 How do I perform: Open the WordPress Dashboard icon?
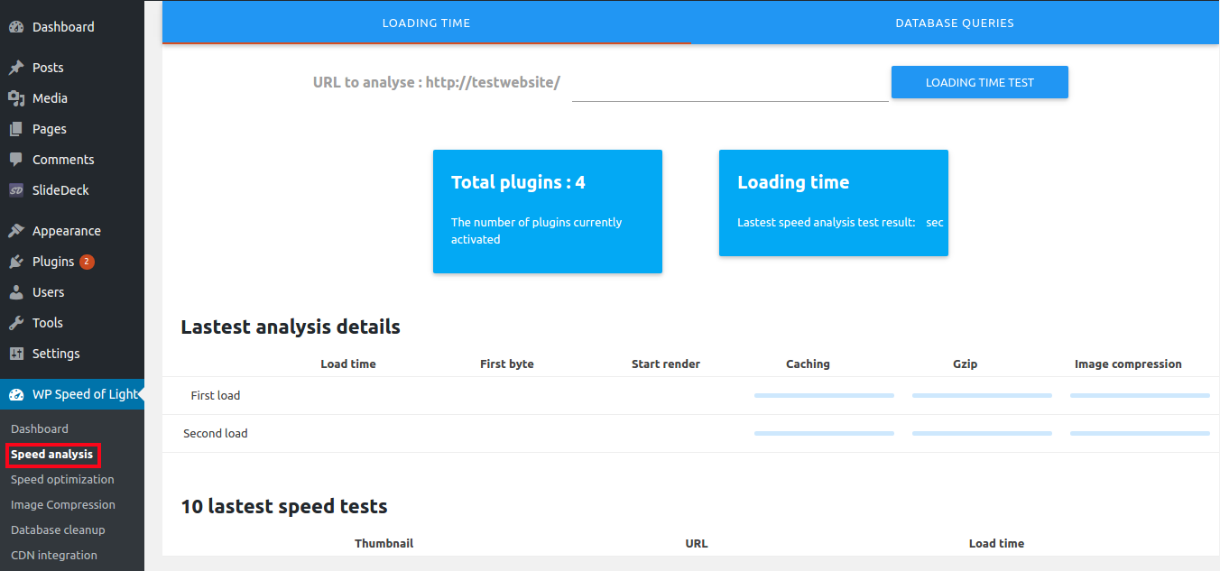tap(18, 26)
